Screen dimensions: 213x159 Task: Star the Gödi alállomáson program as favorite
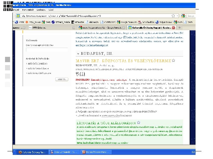point(138,122)
